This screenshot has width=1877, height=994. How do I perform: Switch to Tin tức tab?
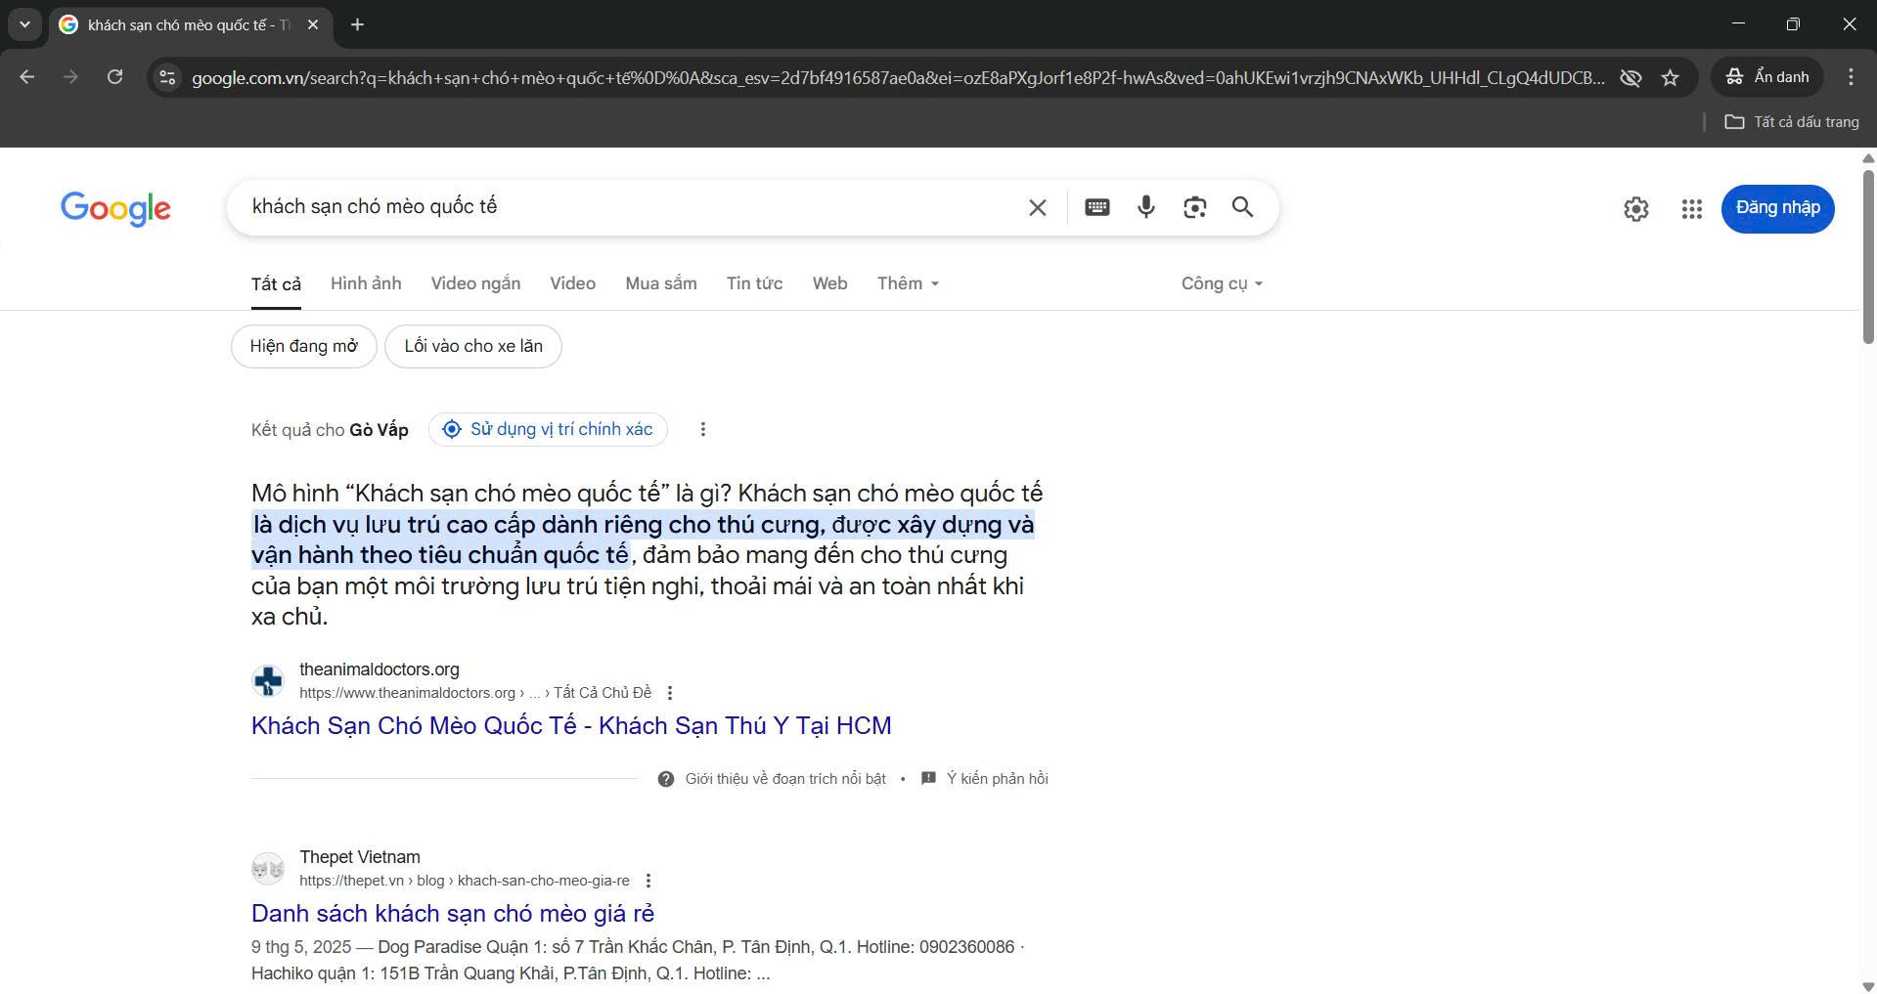click(x=754, y=283)
